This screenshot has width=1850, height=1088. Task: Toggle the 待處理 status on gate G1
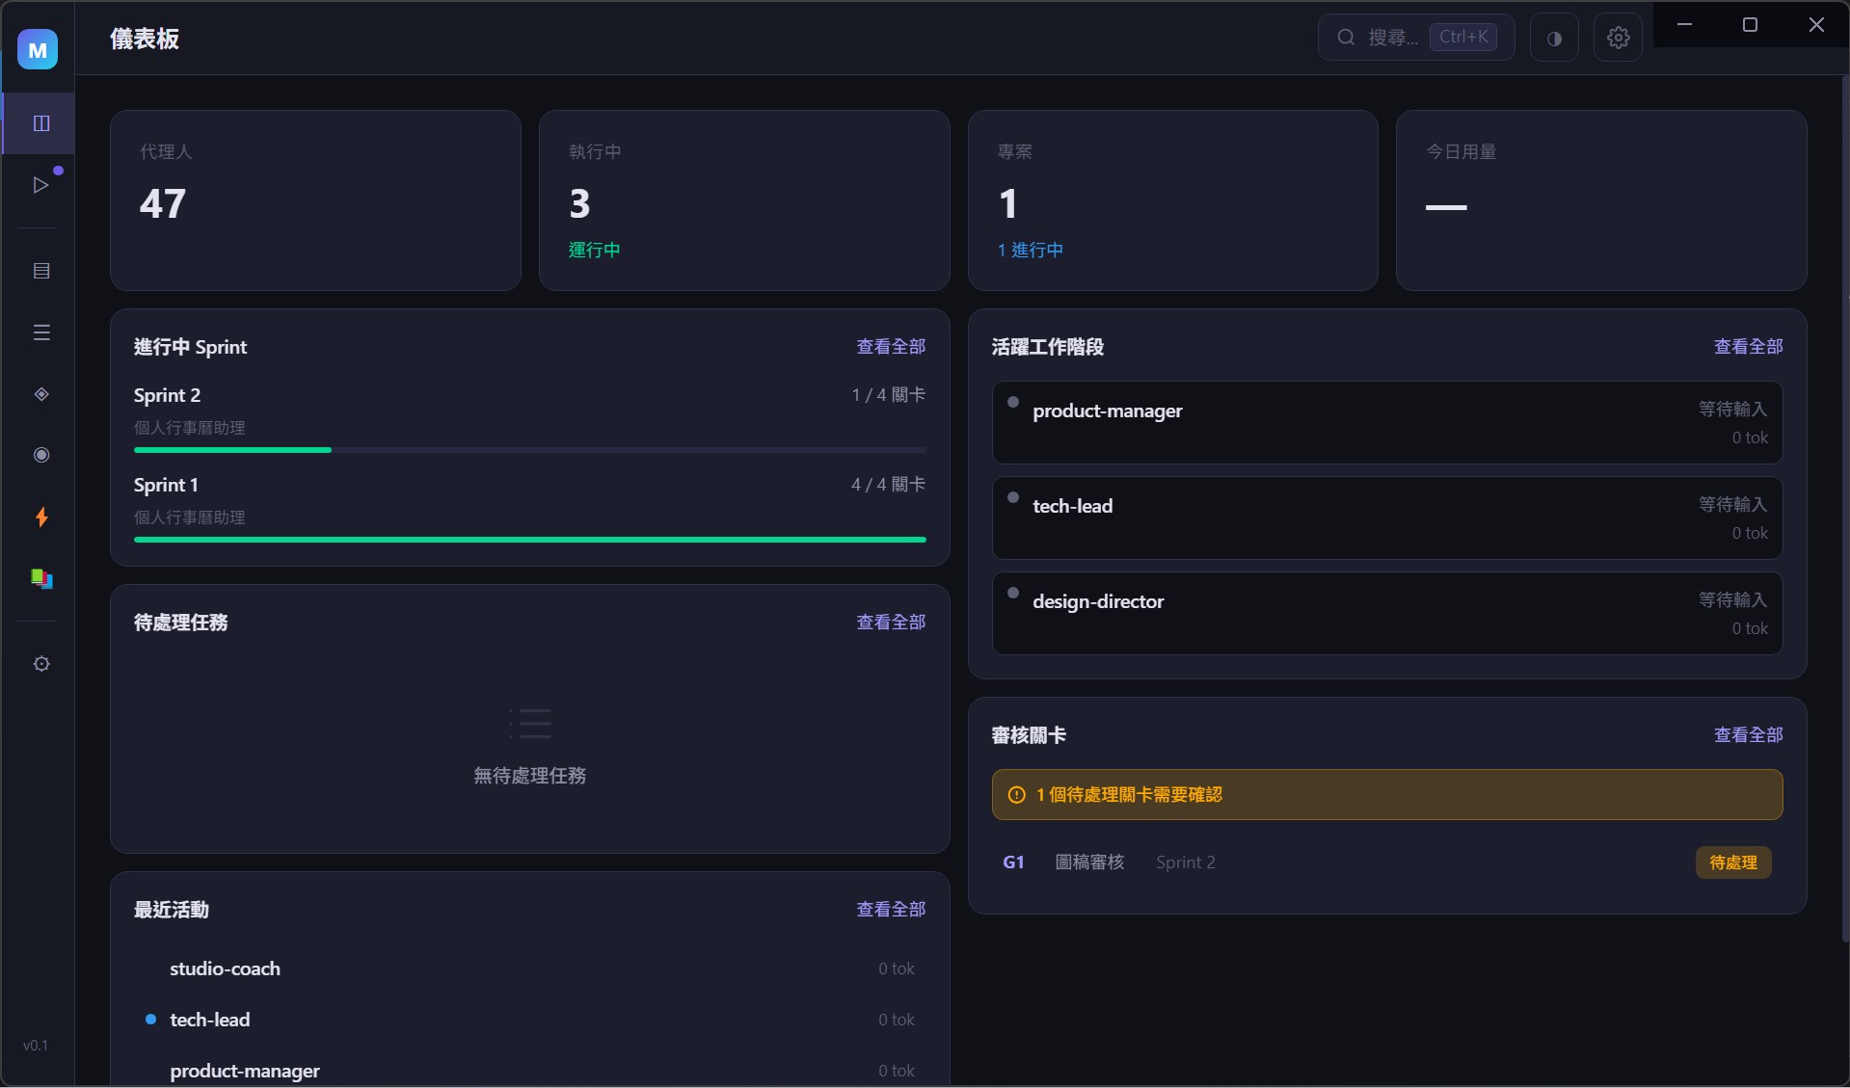(x=1732, y=862)
